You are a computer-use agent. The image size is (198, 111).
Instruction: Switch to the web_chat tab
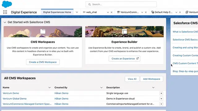click(x=92, y=12)
